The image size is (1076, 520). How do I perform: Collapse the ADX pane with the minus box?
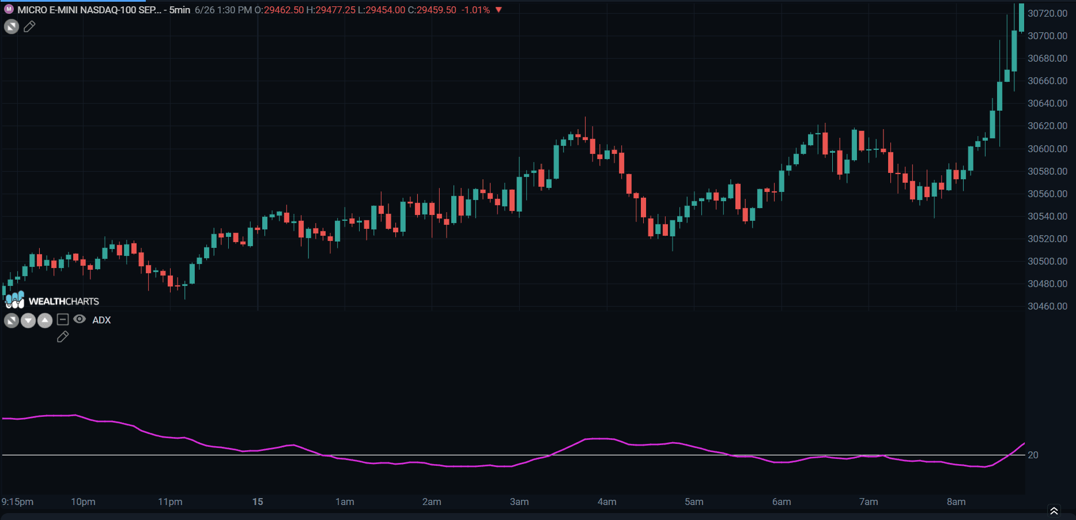[x=63, y=319]
